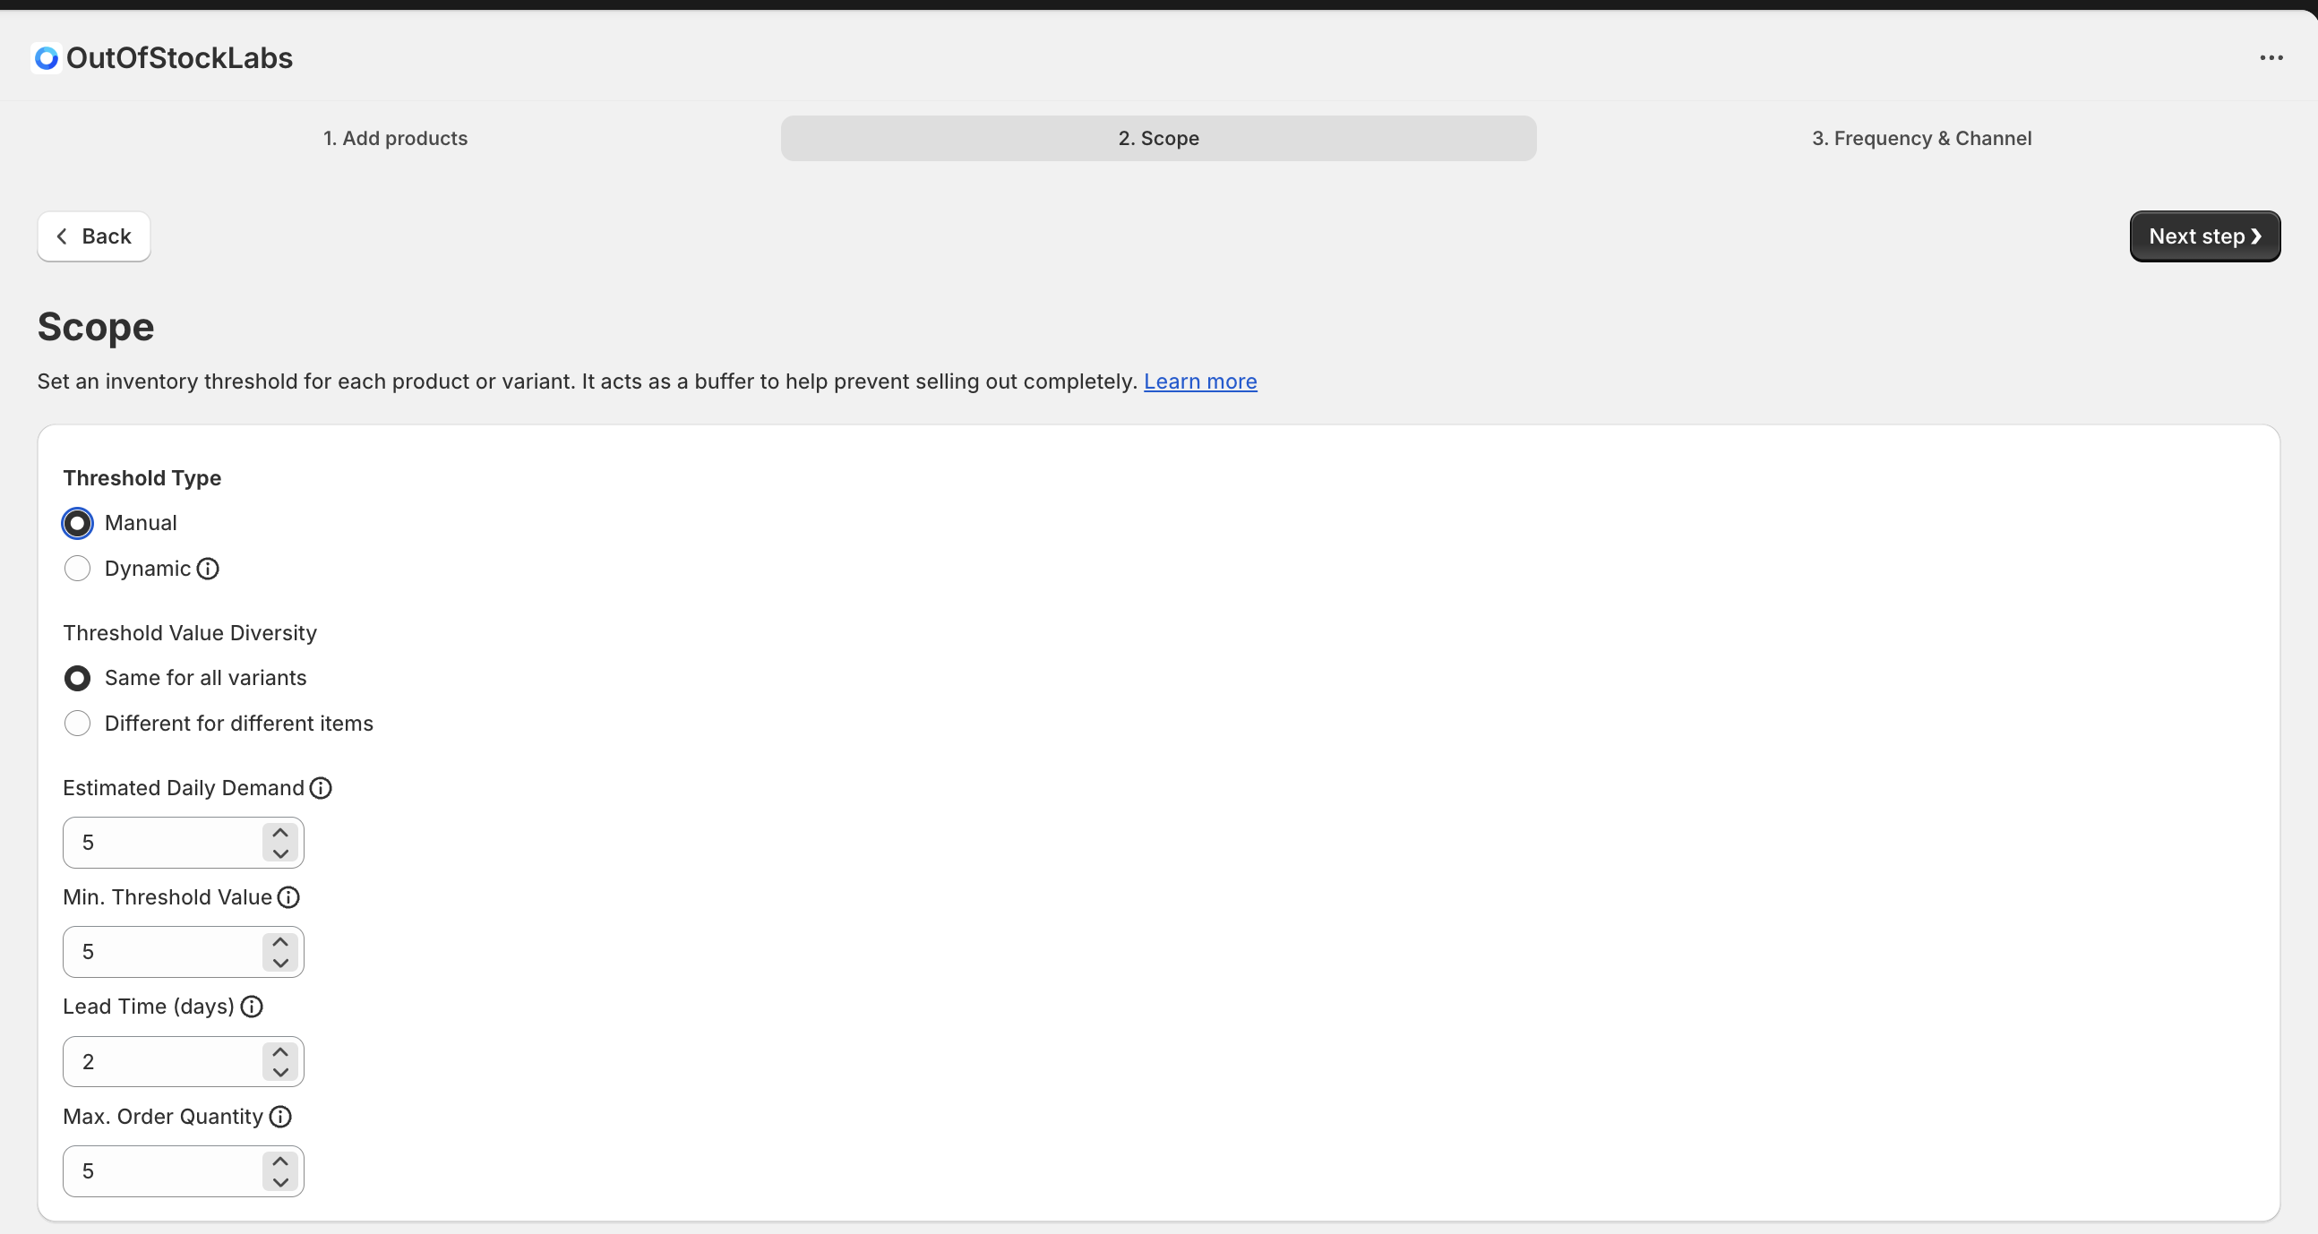Choose Same for all variants
The image size is (2318, 1234).
(x=77, y=678)
